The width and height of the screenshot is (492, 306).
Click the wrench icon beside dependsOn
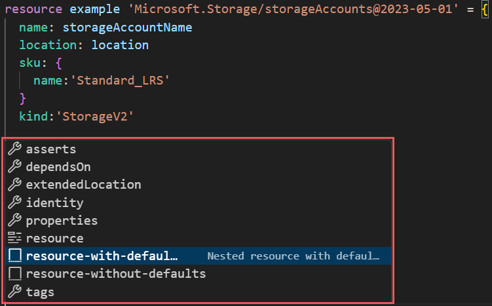[x=14, y=167]
